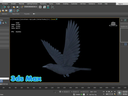
Task: Click the portrait-frame icon after Create Selection Set
Action: (x=40, y=7)
